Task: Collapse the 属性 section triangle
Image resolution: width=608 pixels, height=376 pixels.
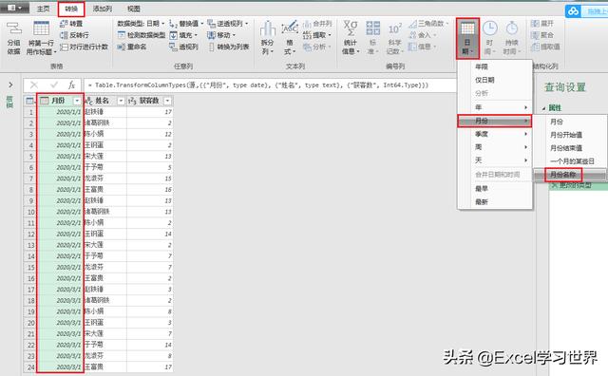Action: [x=543, y=108]
